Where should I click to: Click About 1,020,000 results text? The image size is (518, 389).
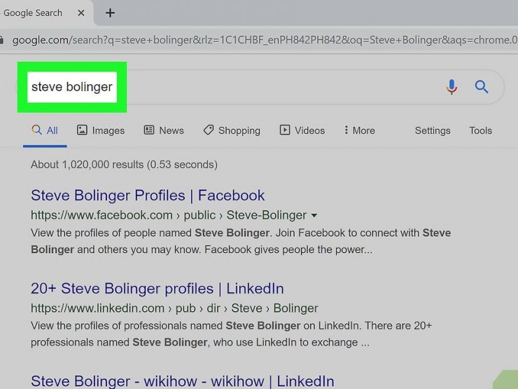click(x=124, y=165)
